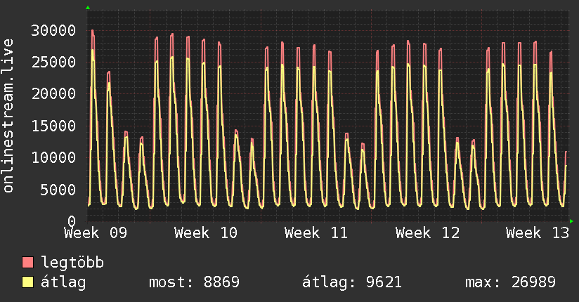Screen dimensions: 579x302
Task: Click the 20000 y-axis value
Action: [x=53, y=94]
